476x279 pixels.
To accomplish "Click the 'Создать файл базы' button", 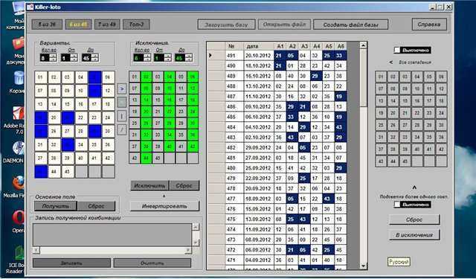I will (x=350, y=25).
